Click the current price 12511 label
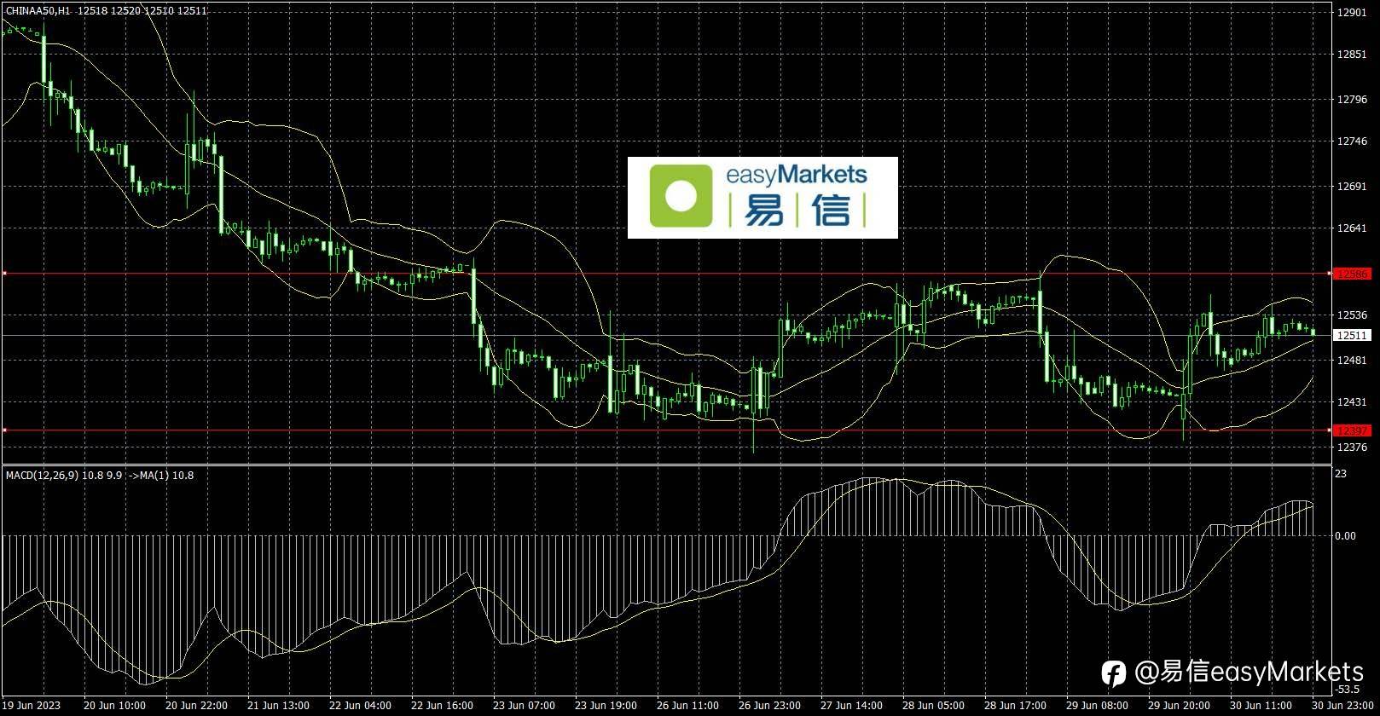 (x=1353, y=336)
